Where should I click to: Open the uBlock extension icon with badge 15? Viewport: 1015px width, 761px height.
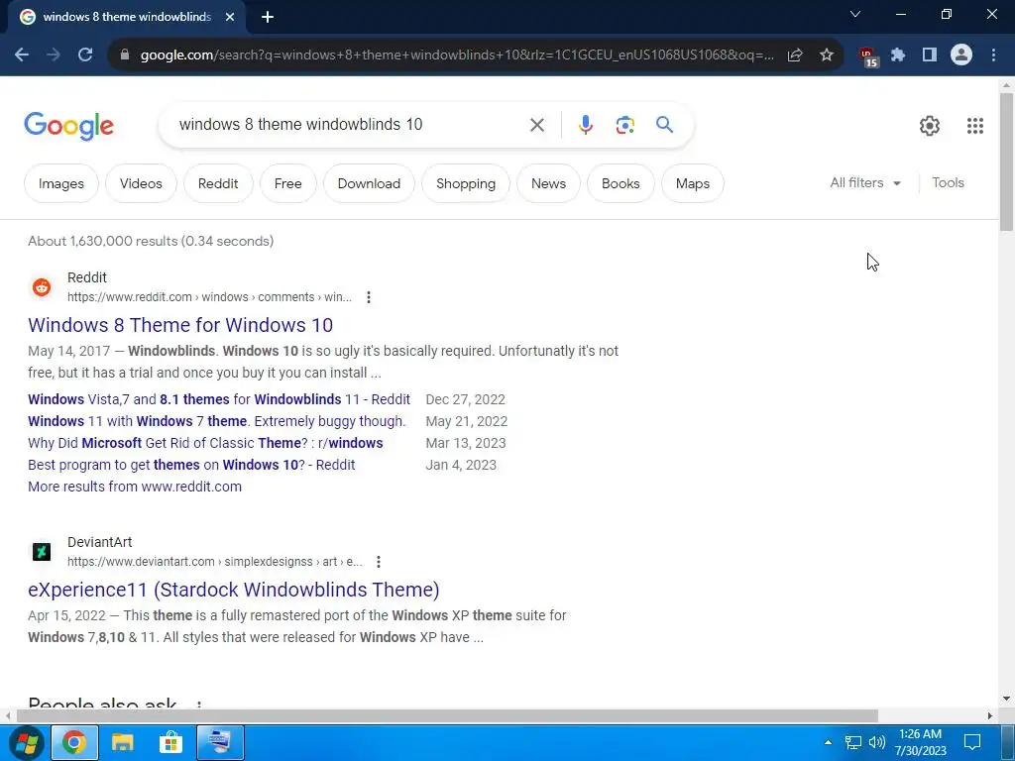point(867,56)
